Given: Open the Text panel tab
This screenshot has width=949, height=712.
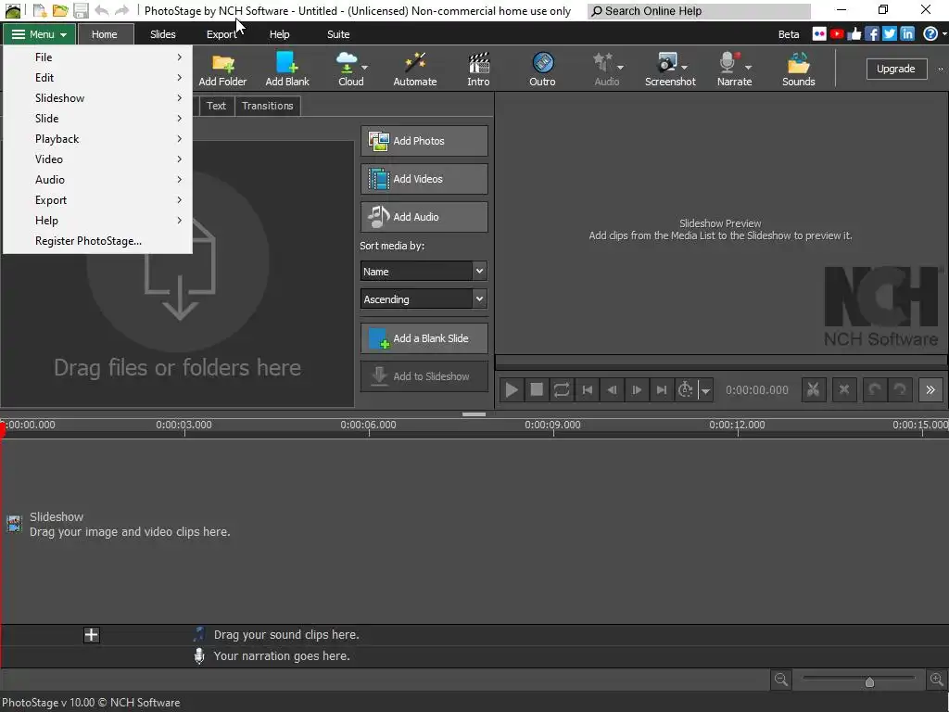Looking at the screenshot, I should 216,106.
